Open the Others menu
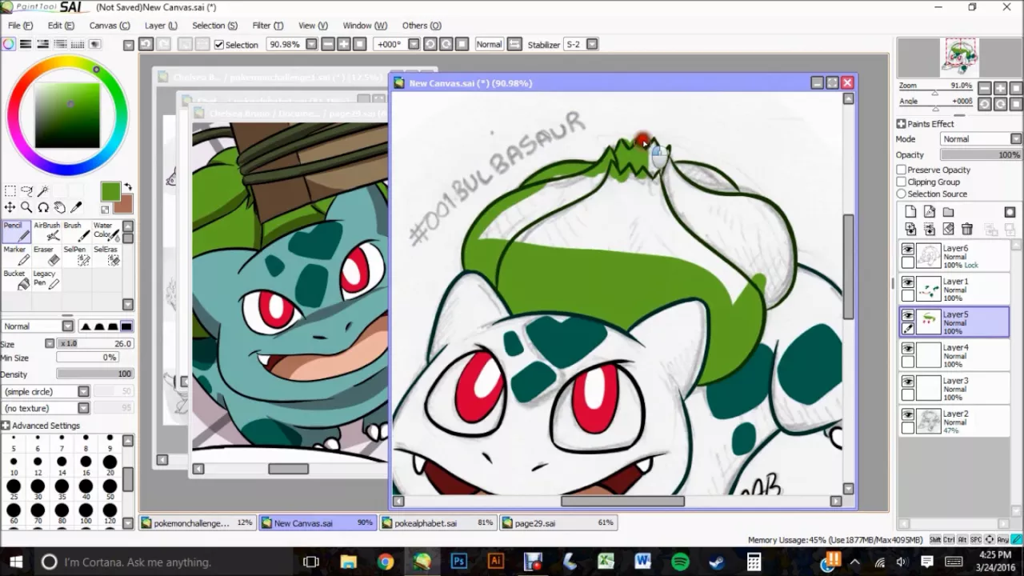This screenshot has height=576, width=1024. pyautogui.click(x=422, y=26)
